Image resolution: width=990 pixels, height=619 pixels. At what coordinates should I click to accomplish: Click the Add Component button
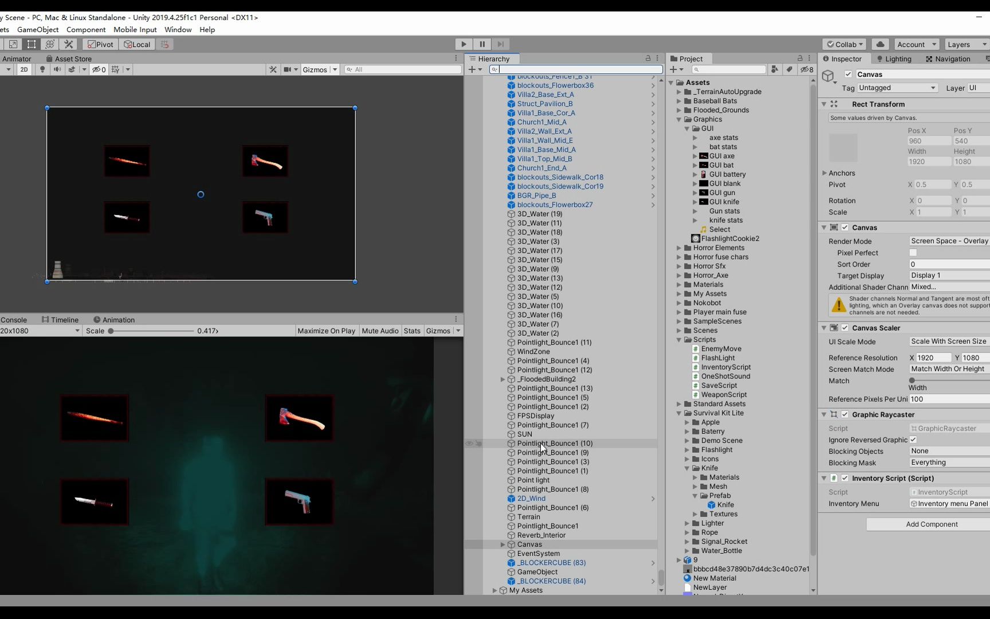pyautogui.click(x=932, y=524)
